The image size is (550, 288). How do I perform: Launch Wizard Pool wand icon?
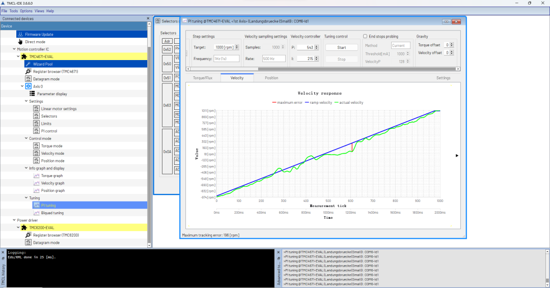(x=28, y=64)
